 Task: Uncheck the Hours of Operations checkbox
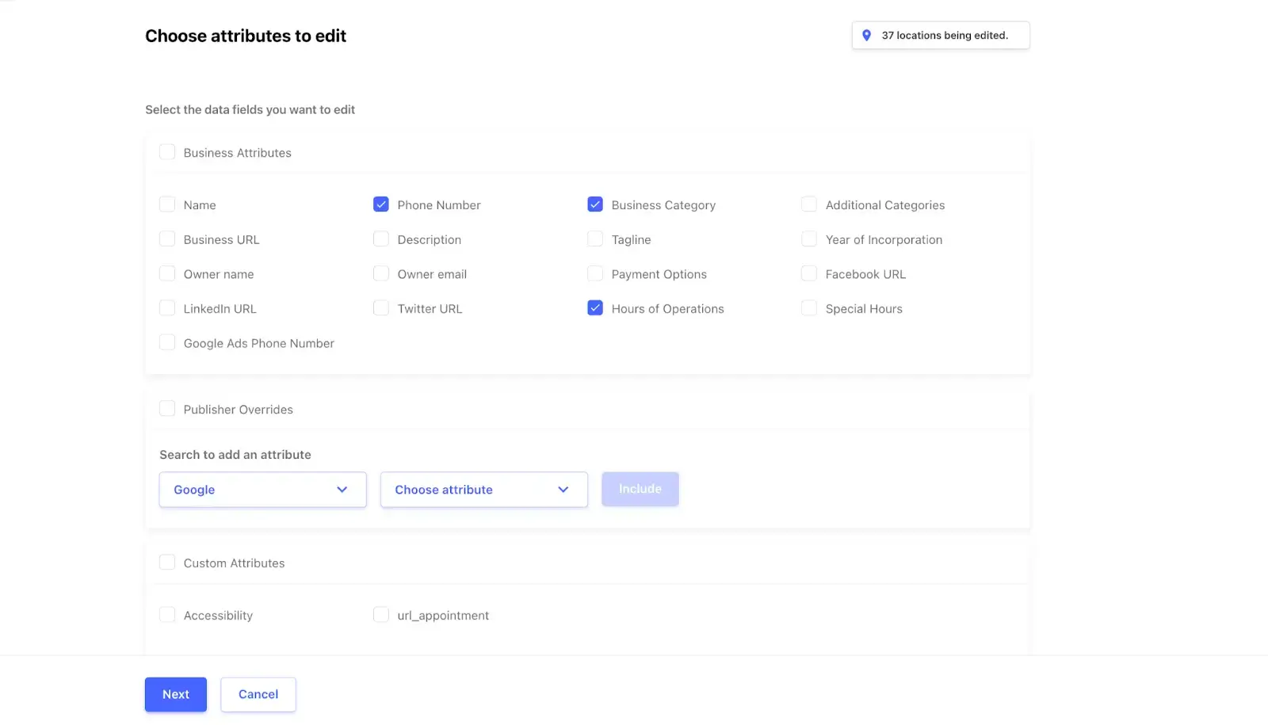point(595,308)
